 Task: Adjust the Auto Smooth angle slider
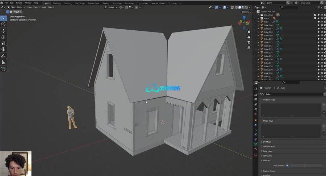(x=306, y=166)
